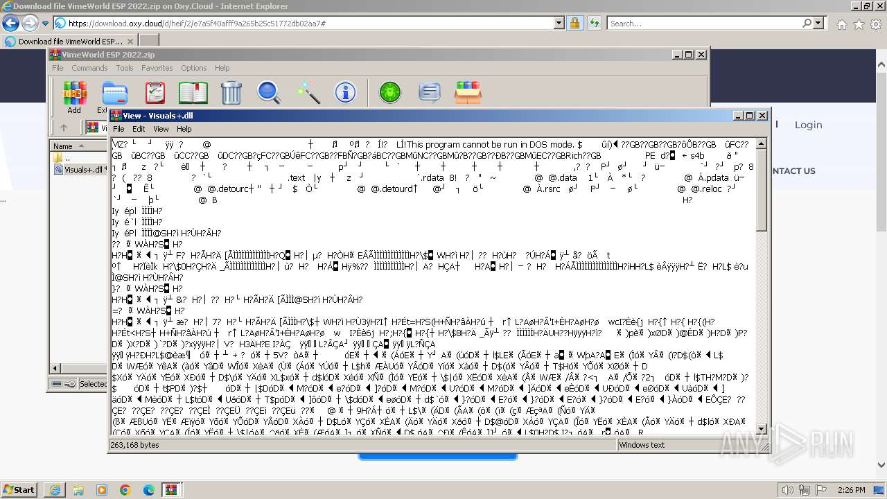
Task: Click the search magnifier icon in IE
Action: (x=807, y=23)
